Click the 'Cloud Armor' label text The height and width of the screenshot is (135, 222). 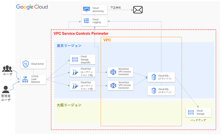[x=38, y=64]
